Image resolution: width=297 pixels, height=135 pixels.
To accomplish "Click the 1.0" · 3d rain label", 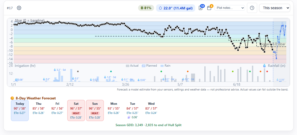I will (110, 77).
